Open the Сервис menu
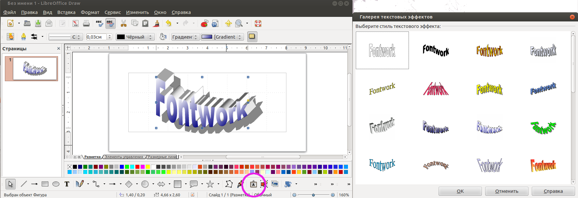 click(112, 12)
